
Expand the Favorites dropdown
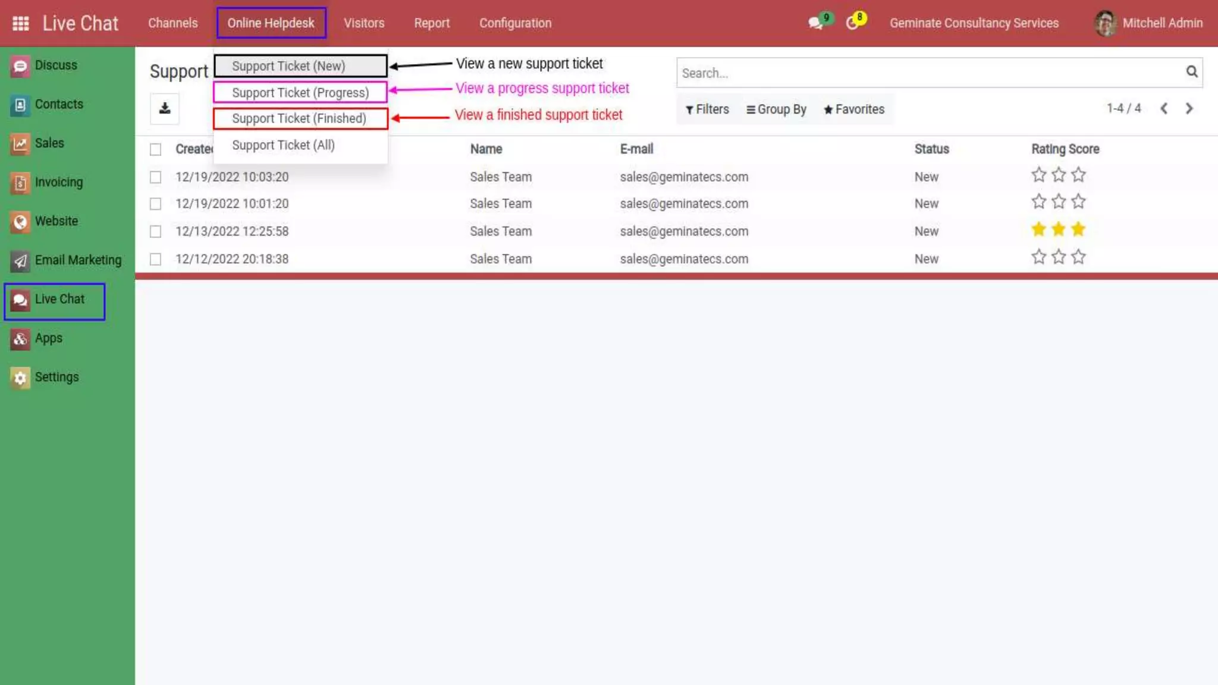[853, 109]
